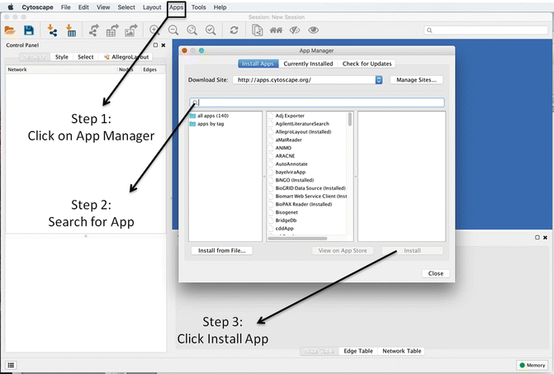The width and height of the screenshot is (554, 374).
Task: Select the apps by tag folder
Action: (206, 124)
